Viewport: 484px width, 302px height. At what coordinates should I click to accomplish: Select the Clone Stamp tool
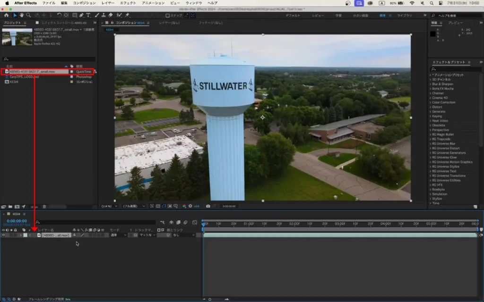pos(104,15)
